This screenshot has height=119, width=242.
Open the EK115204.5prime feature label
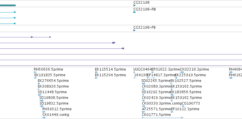click(110, 75)
